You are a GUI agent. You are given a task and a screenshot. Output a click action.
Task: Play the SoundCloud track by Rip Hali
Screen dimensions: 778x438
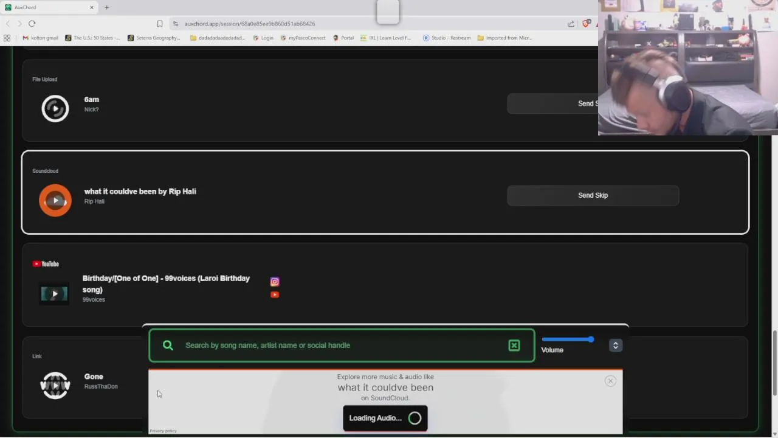pos(55,200)
